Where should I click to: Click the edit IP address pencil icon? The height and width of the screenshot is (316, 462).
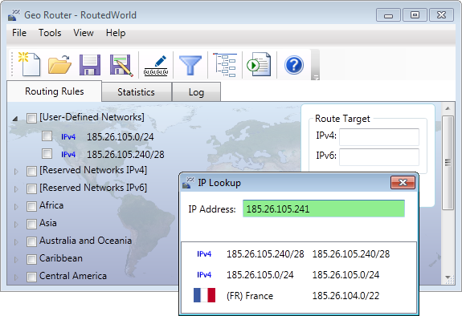(x=156, y=65)
